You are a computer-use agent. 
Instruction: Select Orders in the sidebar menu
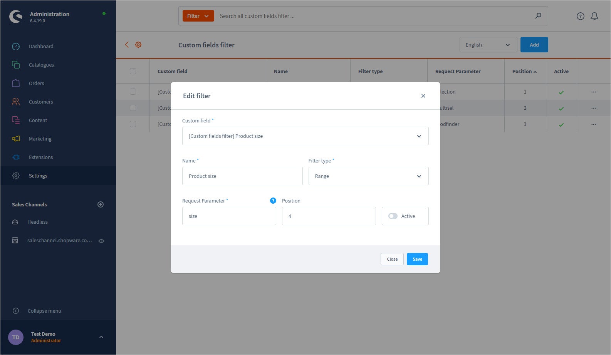coord(37,83)
